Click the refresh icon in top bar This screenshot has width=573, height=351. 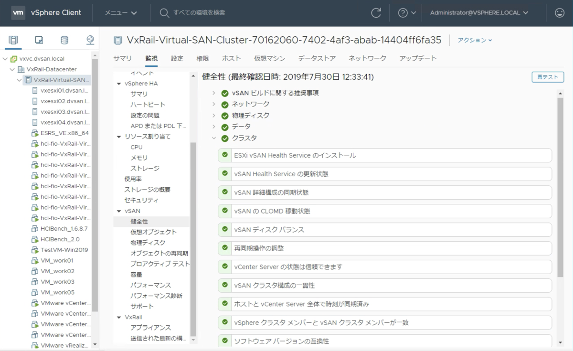[x=376, y=13]
